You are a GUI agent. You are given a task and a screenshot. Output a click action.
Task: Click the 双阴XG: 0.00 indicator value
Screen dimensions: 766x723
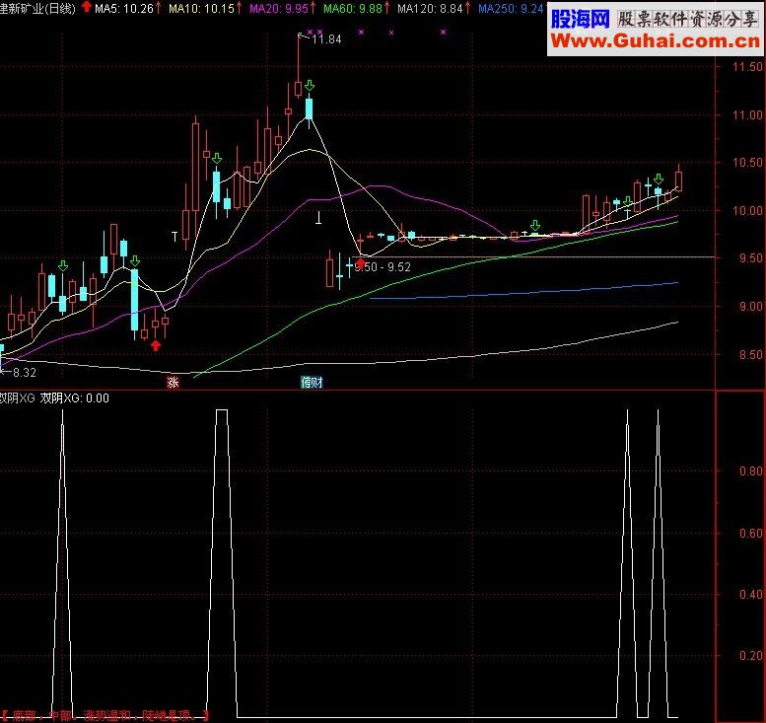click(x=74, y=398)
